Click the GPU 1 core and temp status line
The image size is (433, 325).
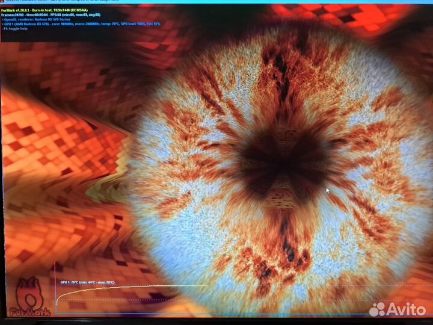[x=81, y=24]
